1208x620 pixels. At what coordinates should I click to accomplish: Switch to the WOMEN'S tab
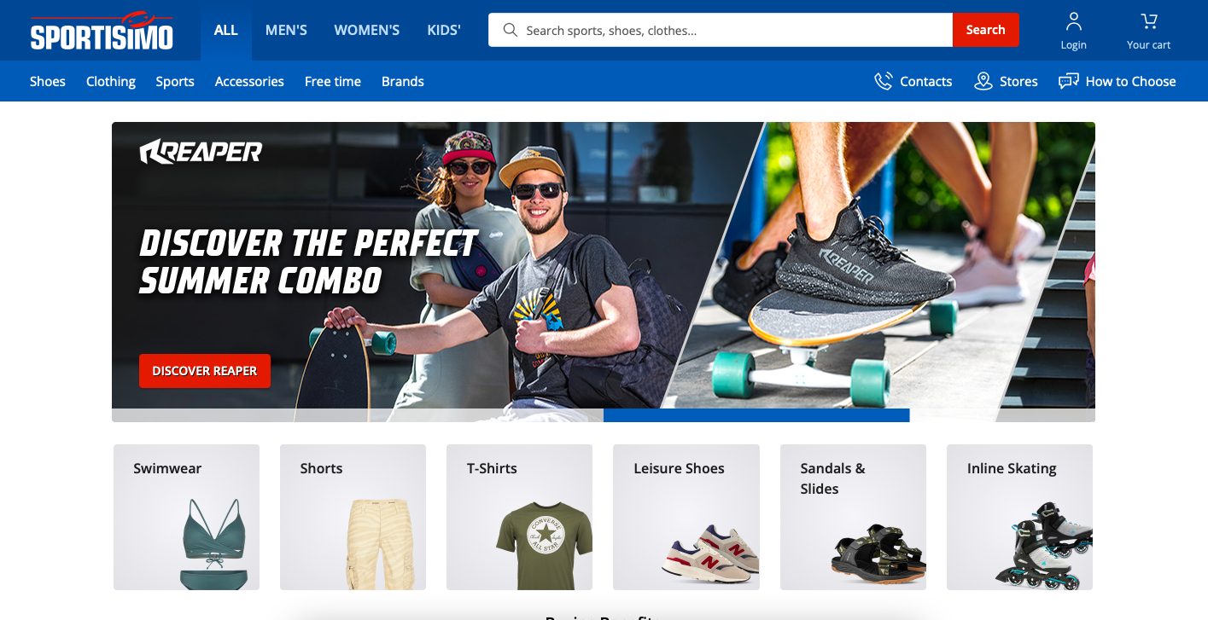[x=366, y=30]
